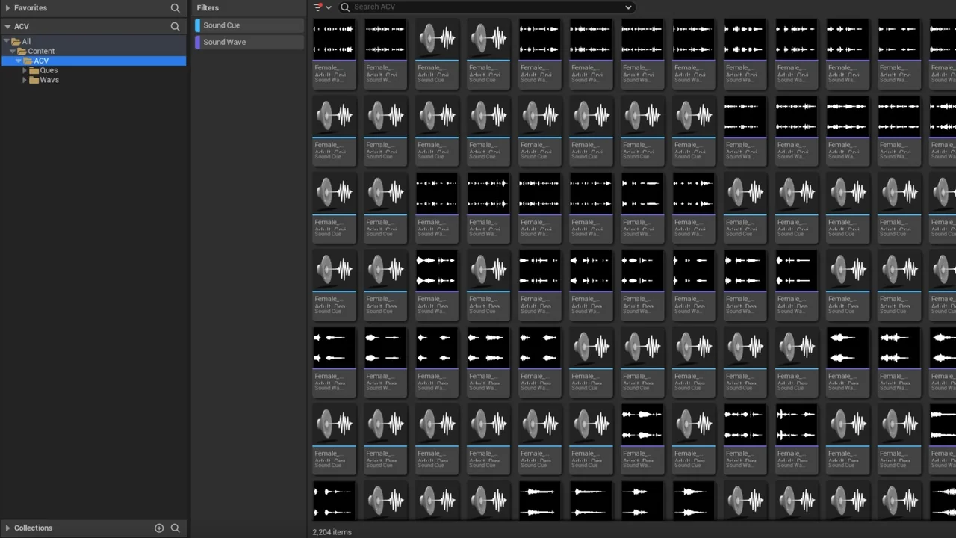Select the Content folder in the tree
Viewport: 956px width, 538px height.
pos(41,51)
